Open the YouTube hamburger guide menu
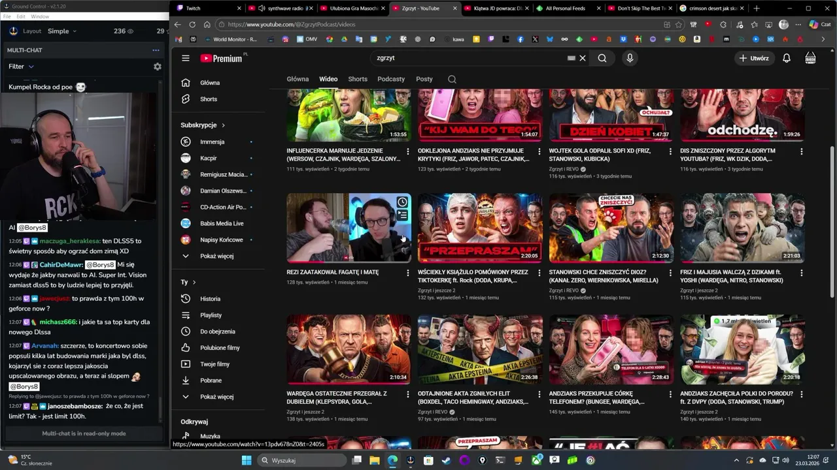Screen dimensions: 837x470 click(186, 58)
